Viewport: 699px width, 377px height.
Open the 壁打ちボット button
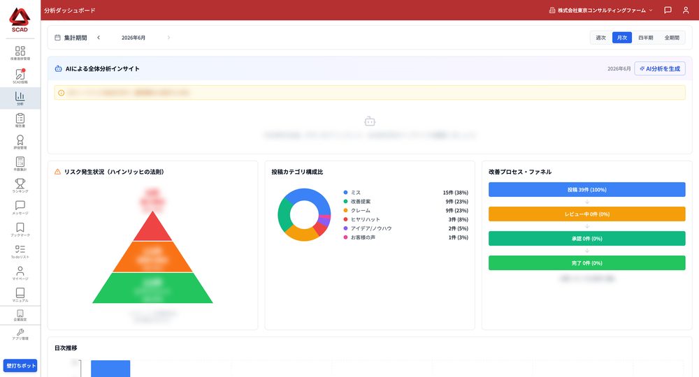(20, 365)
